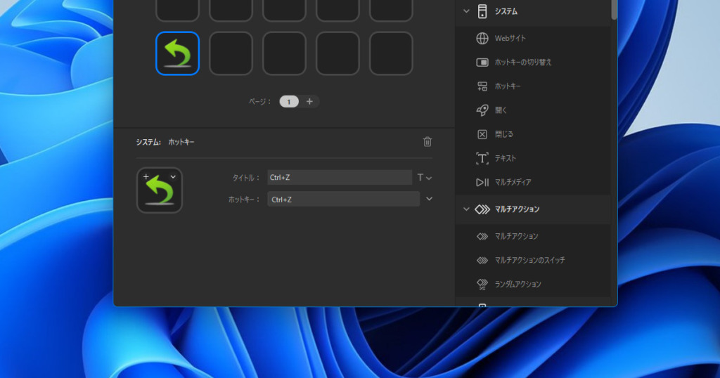Select the Multi Action list item icon
This screenshot has width=720, height=378.
482,236
